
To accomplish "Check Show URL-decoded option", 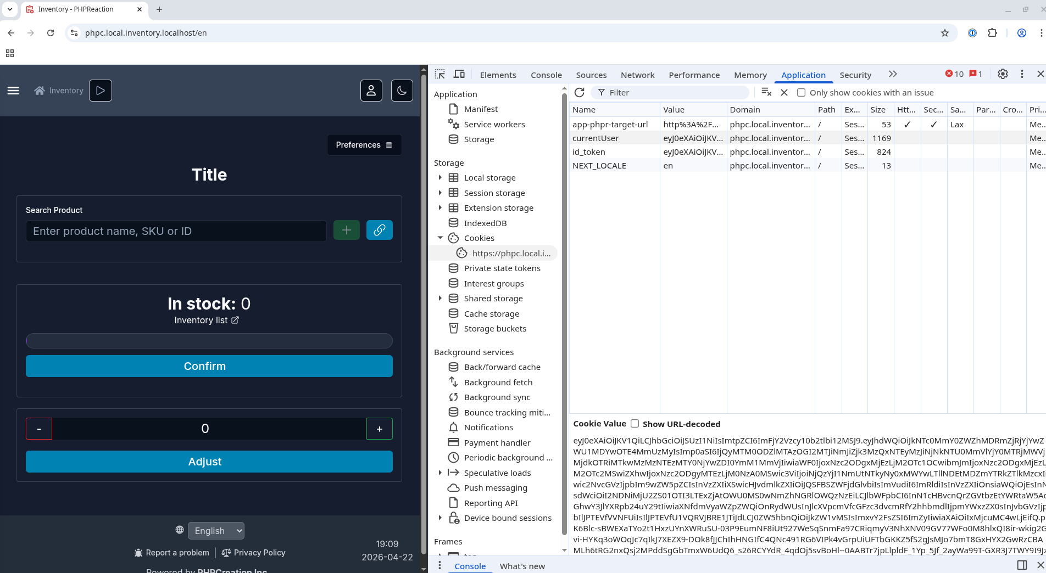I will click(x=635, y=424).
